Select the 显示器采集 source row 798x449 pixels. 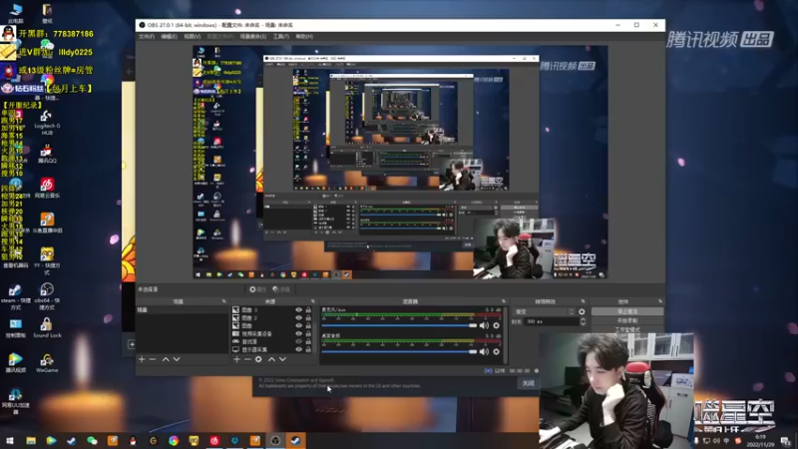(x=271, y=350)
